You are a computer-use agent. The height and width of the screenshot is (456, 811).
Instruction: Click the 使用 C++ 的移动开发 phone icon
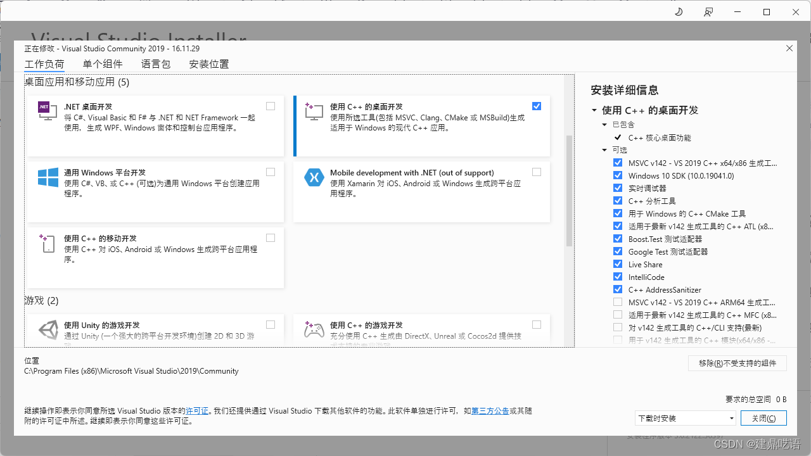click(x=48, y=243)
